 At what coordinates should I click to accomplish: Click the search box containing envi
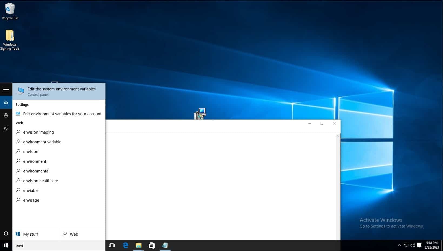59,245
